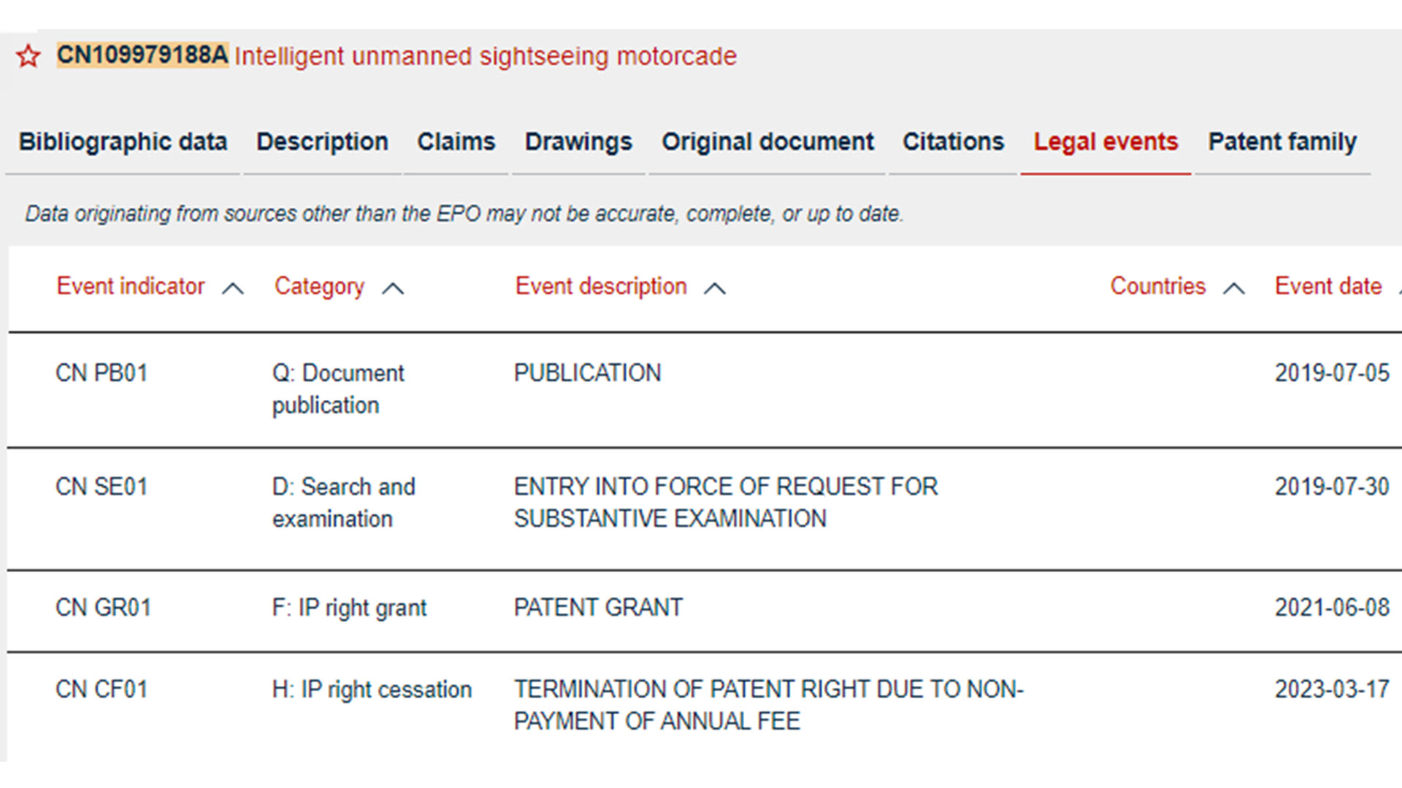The width and height of the screenshot is (1402, 788).
Task: Click the Event description sort chevron
Action: click(714, 288)
